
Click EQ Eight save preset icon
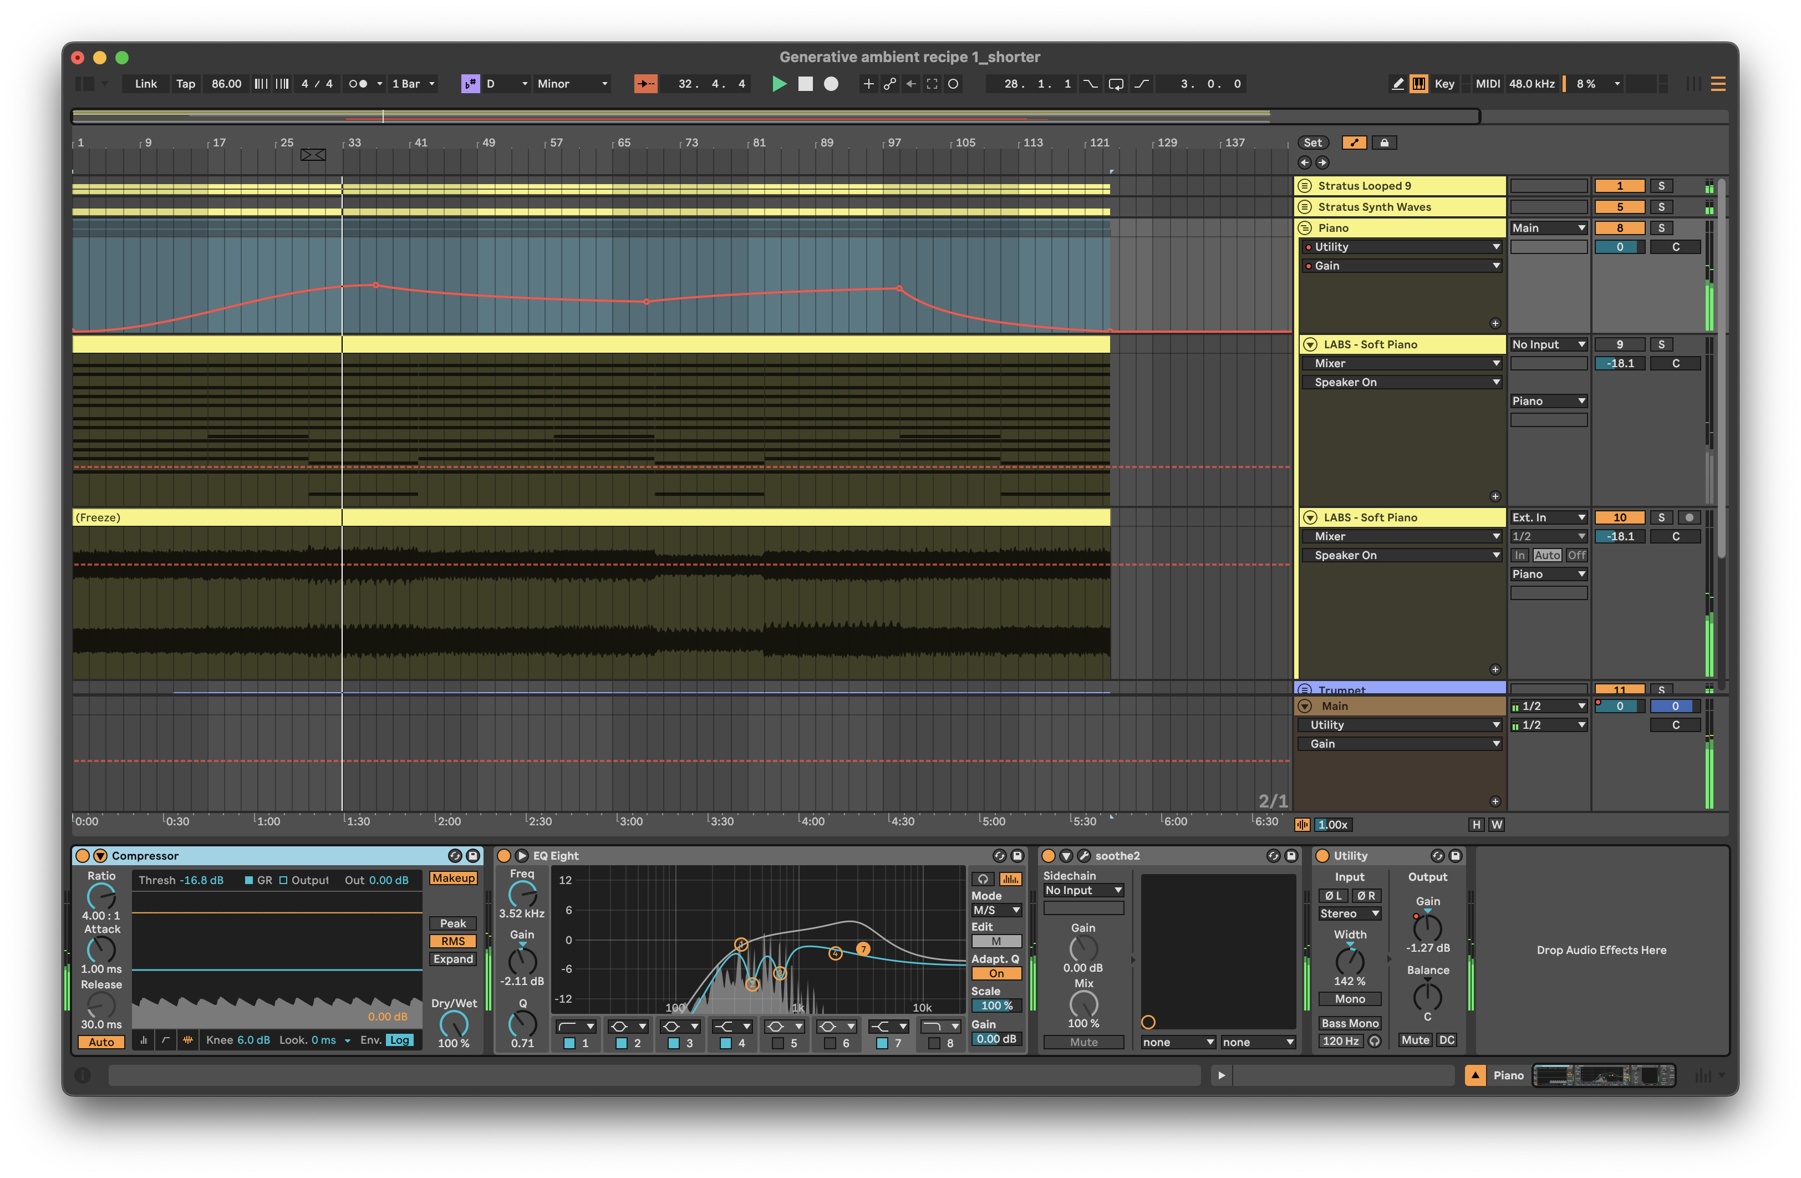pyautogui.click(x=1018, y=855)
